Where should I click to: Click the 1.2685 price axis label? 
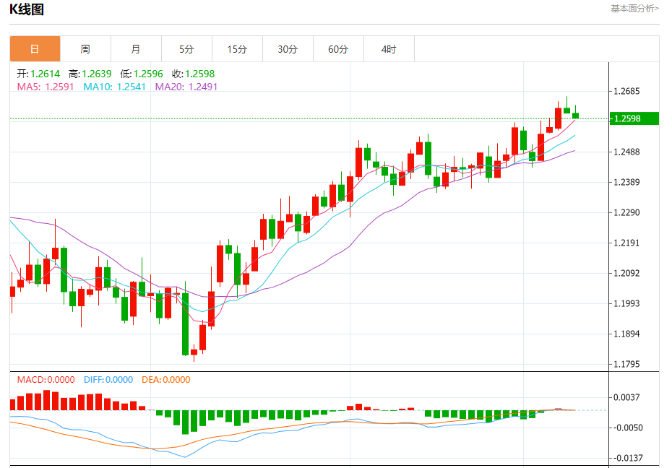[626, 91]
